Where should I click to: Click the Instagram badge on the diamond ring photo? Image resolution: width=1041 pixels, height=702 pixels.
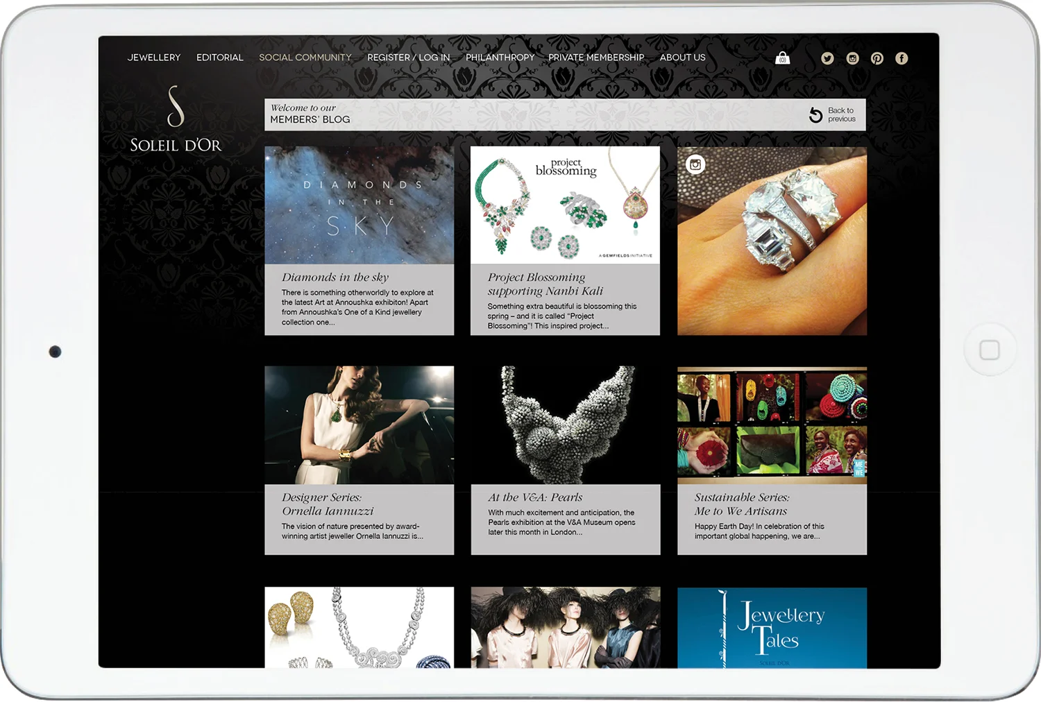click(695, 164)
